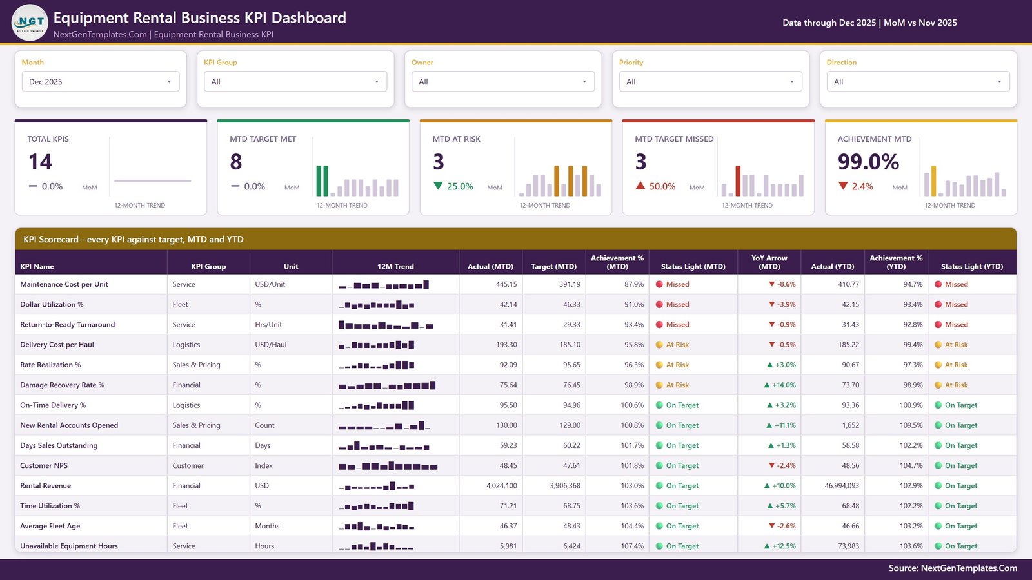Image resolution: width=1032 pixels, height=580 pixels.
Task: Sort by the Target (MTD) column header
Action: (553, 266)
